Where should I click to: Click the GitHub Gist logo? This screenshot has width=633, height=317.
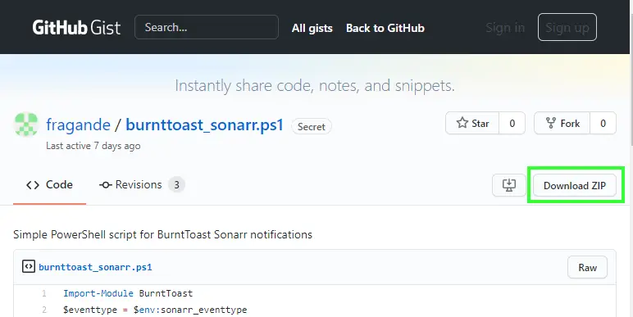click(x=76, y=27)
